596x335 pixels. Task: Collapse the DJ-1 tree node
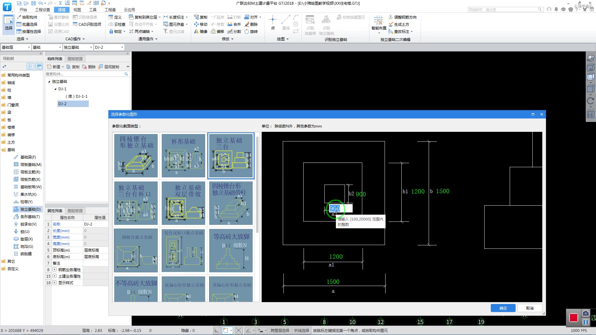click(x=55, y=89)
